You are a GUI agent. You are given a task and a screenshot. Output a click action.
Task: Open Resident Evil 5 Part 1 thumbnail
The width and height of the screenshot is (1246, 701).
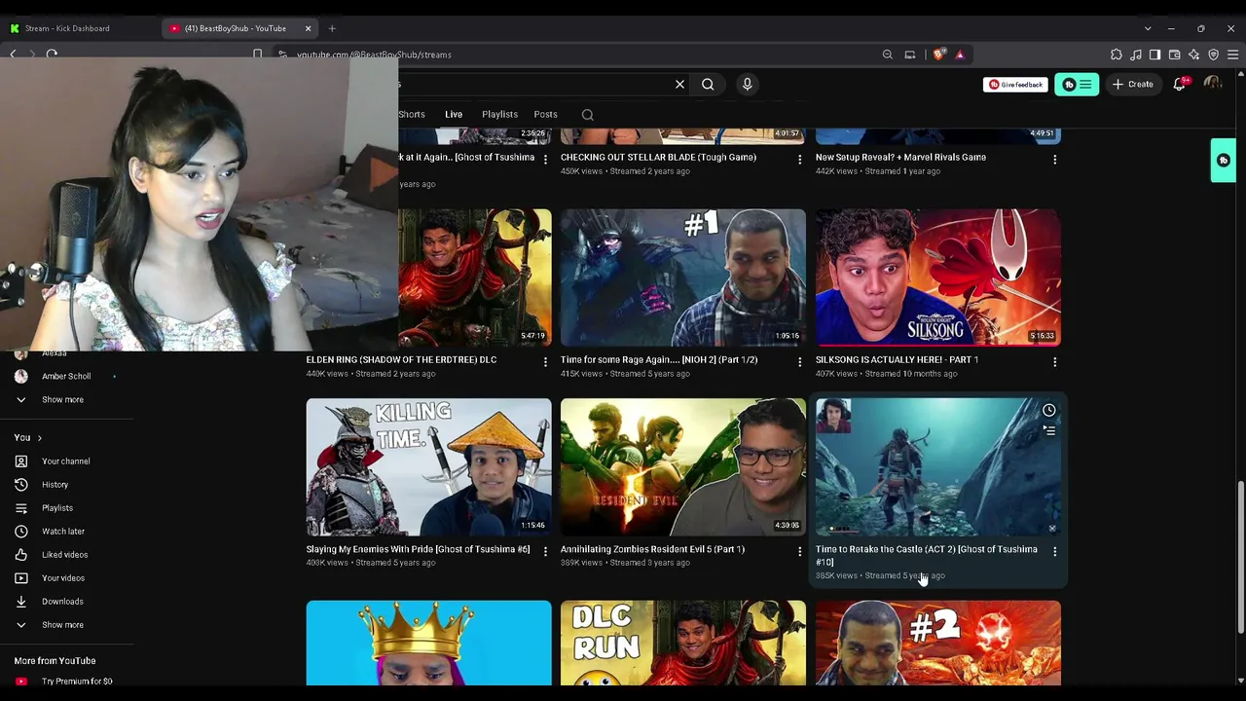683,467
